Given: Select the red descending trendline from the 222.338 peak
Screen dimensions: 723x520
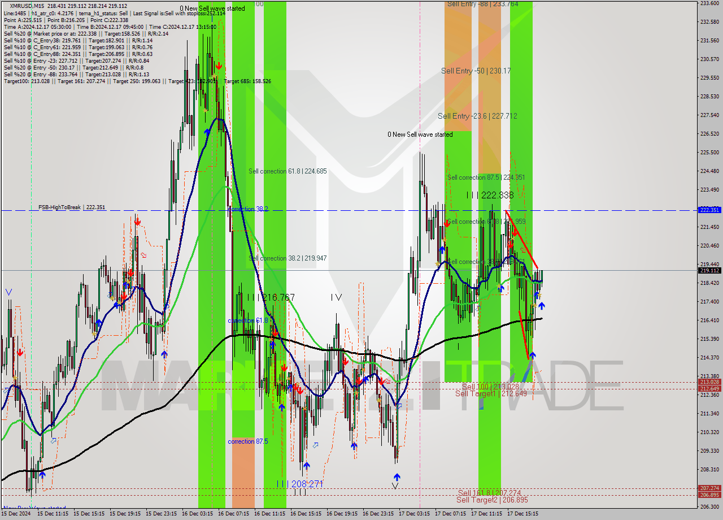Looking at the screenshot, I should click(521, 239).
